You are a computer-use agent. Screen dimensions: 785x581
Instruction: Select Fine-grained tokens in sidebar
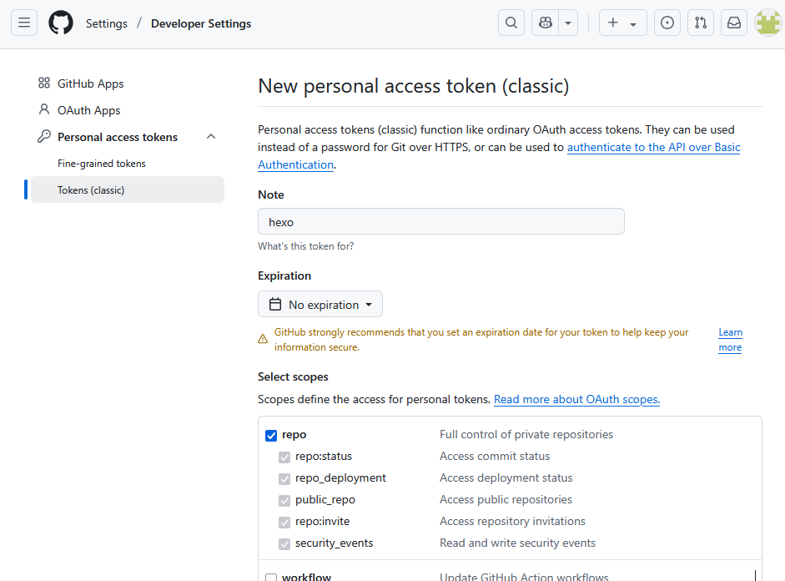(x=101, y=164)
